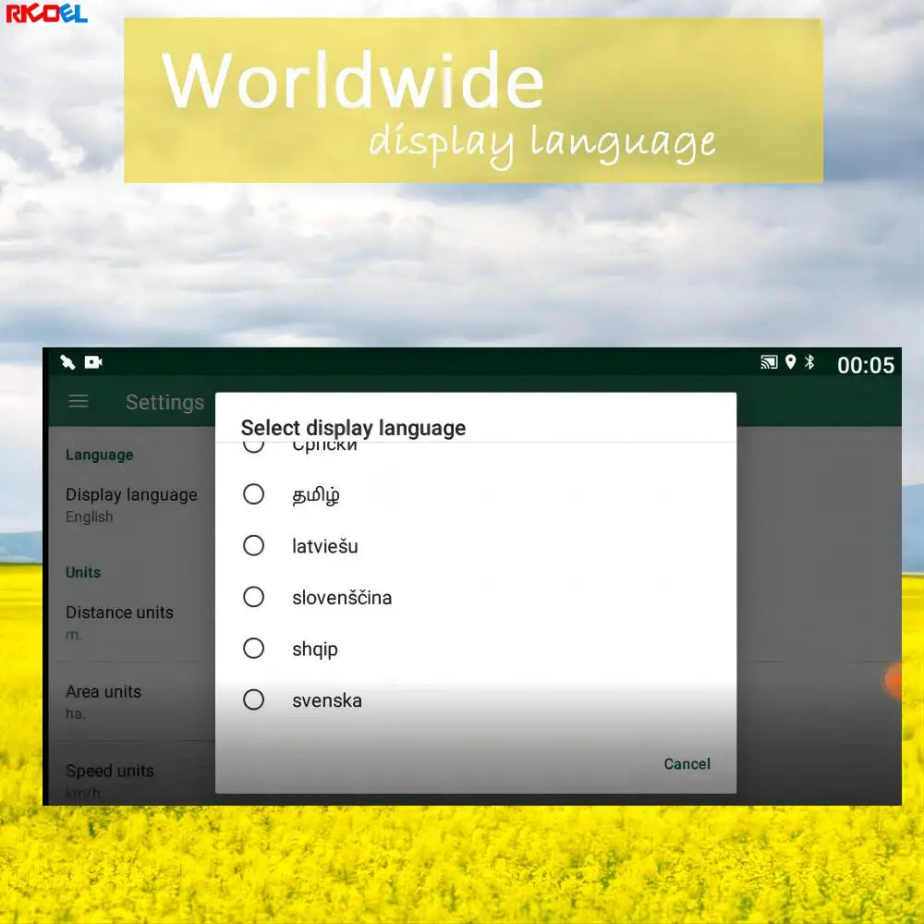Click the 00:05 clock in status bar
The width and height of the screenshot is (924, 924).
pyautogui.click(x=866, y=365)
